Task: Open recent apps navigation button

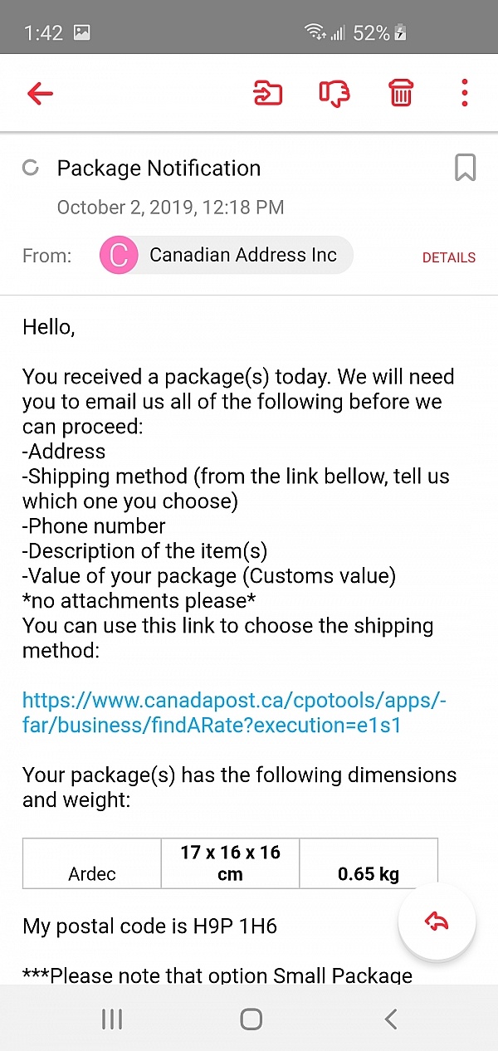Action: pyautogui.click(x=112, y=1019)
